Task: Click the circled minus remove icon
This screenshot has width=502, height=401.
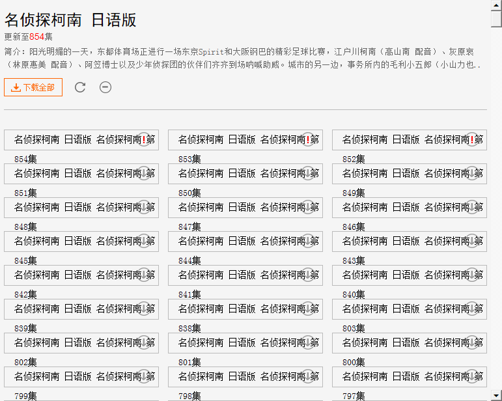Action: point(105,87)
